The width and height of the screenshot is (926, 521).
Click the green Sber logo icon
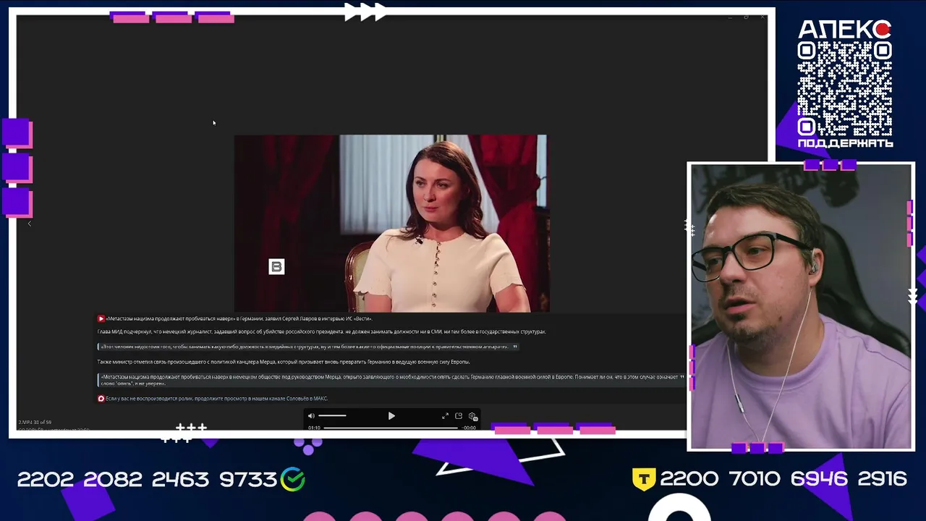(293, 479)
